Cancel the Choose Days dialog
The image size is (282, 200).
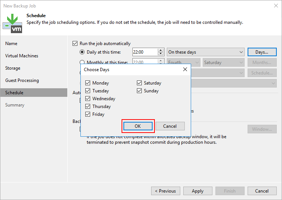(170, 126)
